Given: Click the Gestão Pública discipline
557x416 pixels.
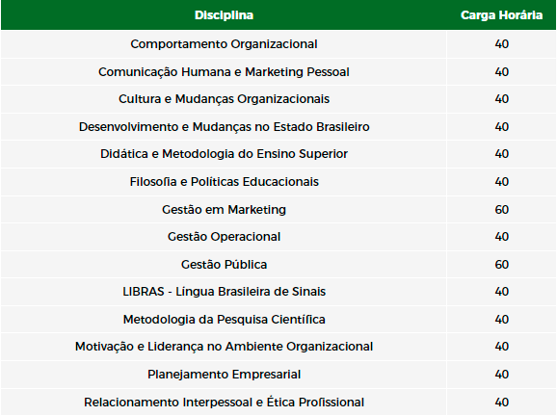Looking at the screenshot, I should click(224, 265).
